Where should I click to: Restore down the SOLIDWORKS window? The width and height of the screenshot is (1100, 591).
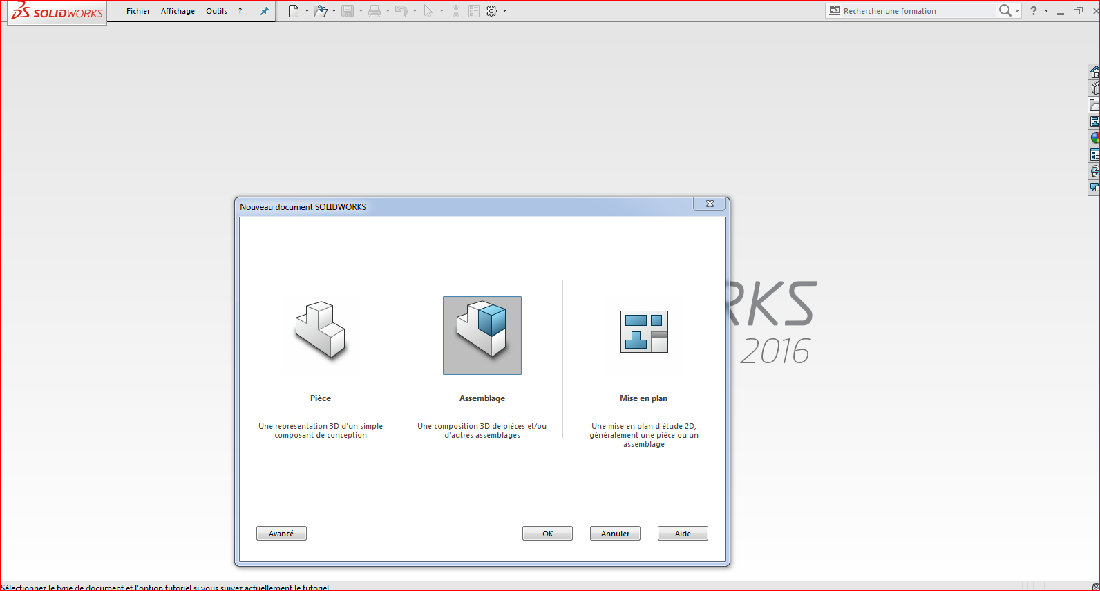[1078, 11]
